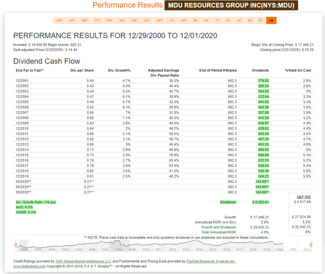Click the 12/2008 row date cell
Viewport: 325px width, 274px height.
point(22,118)
